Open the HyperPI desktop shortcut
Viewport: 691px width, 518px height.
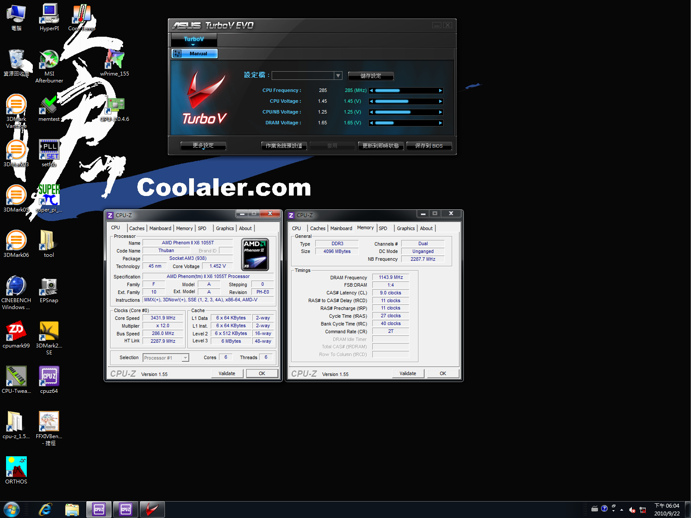point(49,17)
